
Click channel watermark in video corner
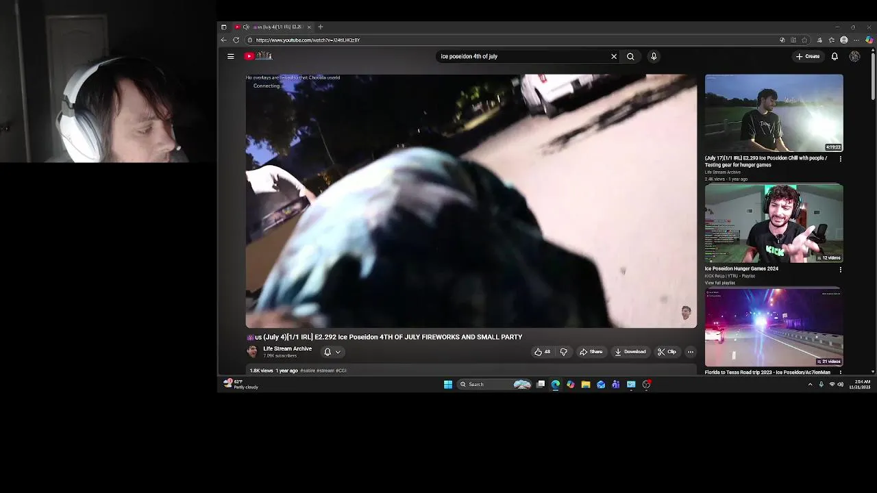pyautogui.click(x=687, y=313)
